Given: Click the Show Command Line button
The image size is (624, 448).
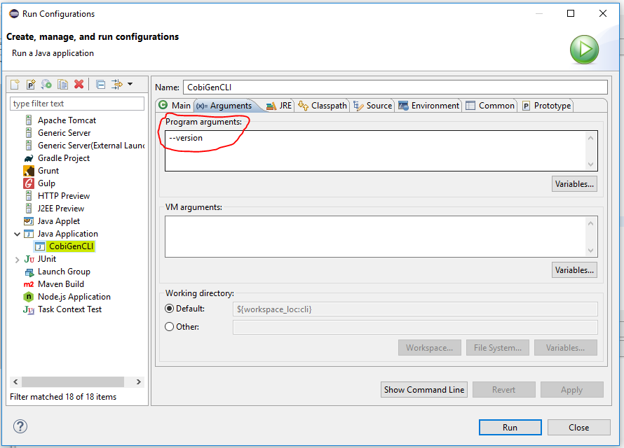Looking at the screenshot, I should pos(424,390).
